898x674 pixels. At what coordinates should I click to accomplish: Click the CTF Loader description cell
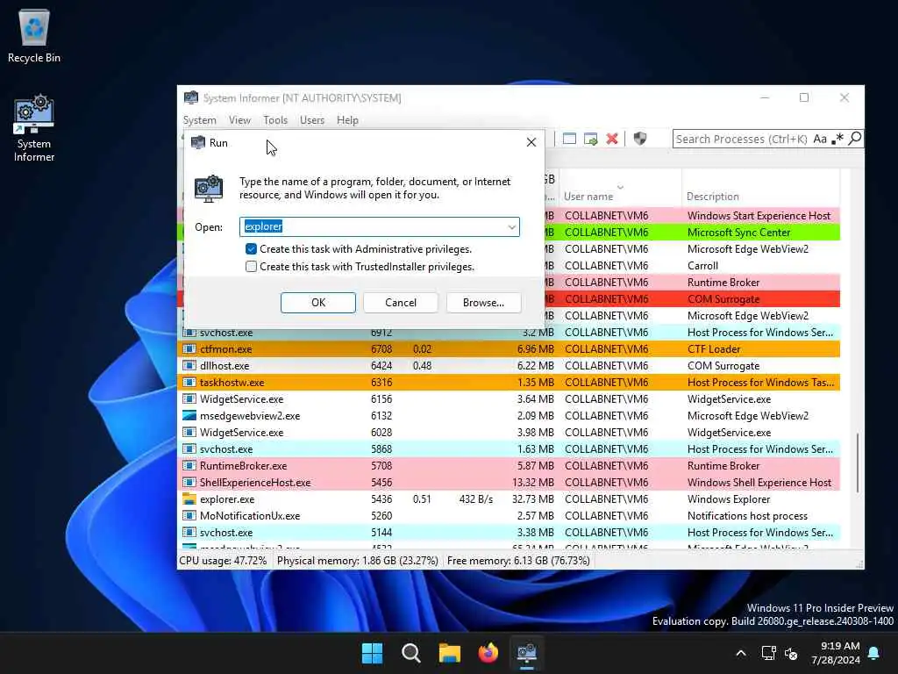(x=714, y=348)
